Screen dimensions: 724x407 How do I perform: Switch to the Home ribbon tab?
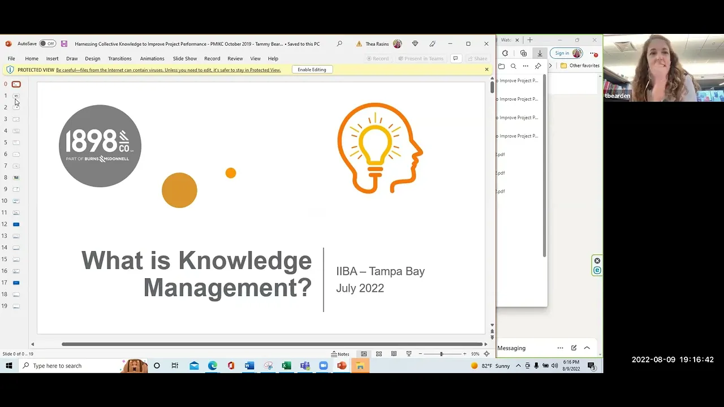(x=32, y=58)
